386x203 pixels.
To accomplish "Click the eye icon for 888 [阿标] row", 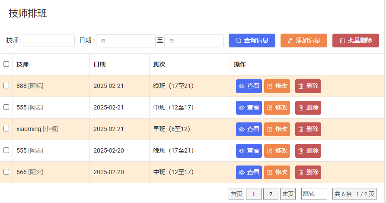I will tap(242, 86).
